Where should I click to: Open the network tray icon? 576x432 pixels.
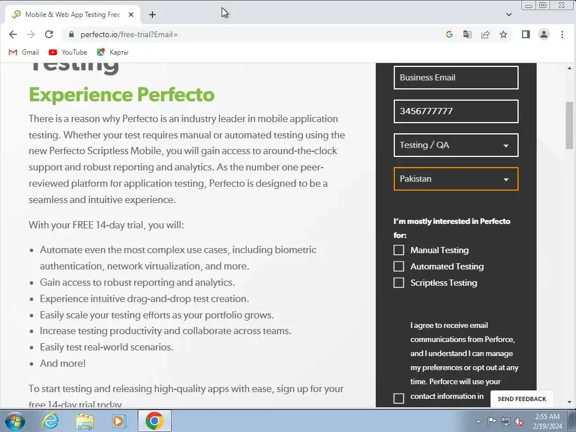tap(506, 421)
